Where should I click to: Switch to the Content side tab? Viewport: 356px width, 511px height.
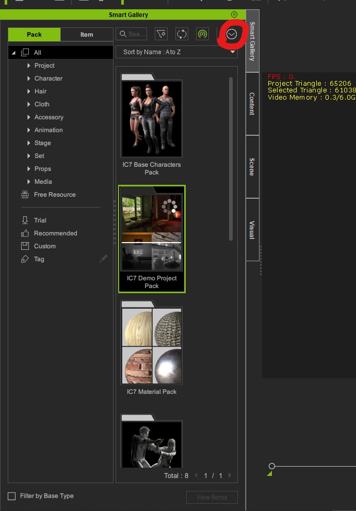click(252, 104)
